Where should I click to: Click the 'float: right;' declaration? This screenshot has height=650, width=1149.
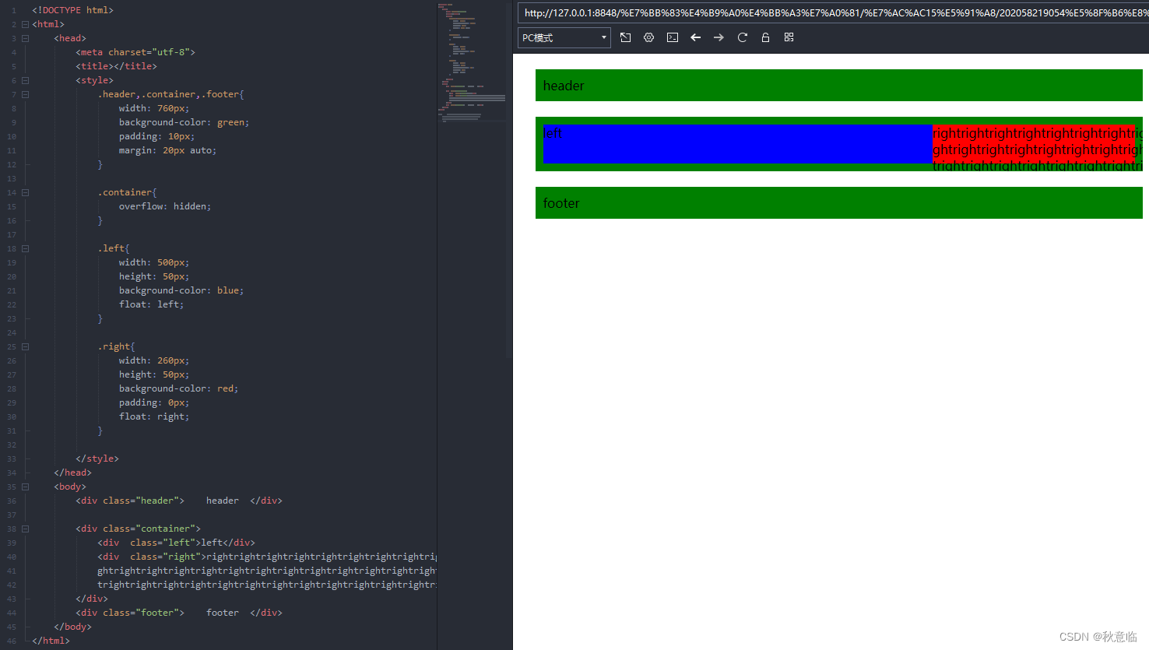click(154, 416)
